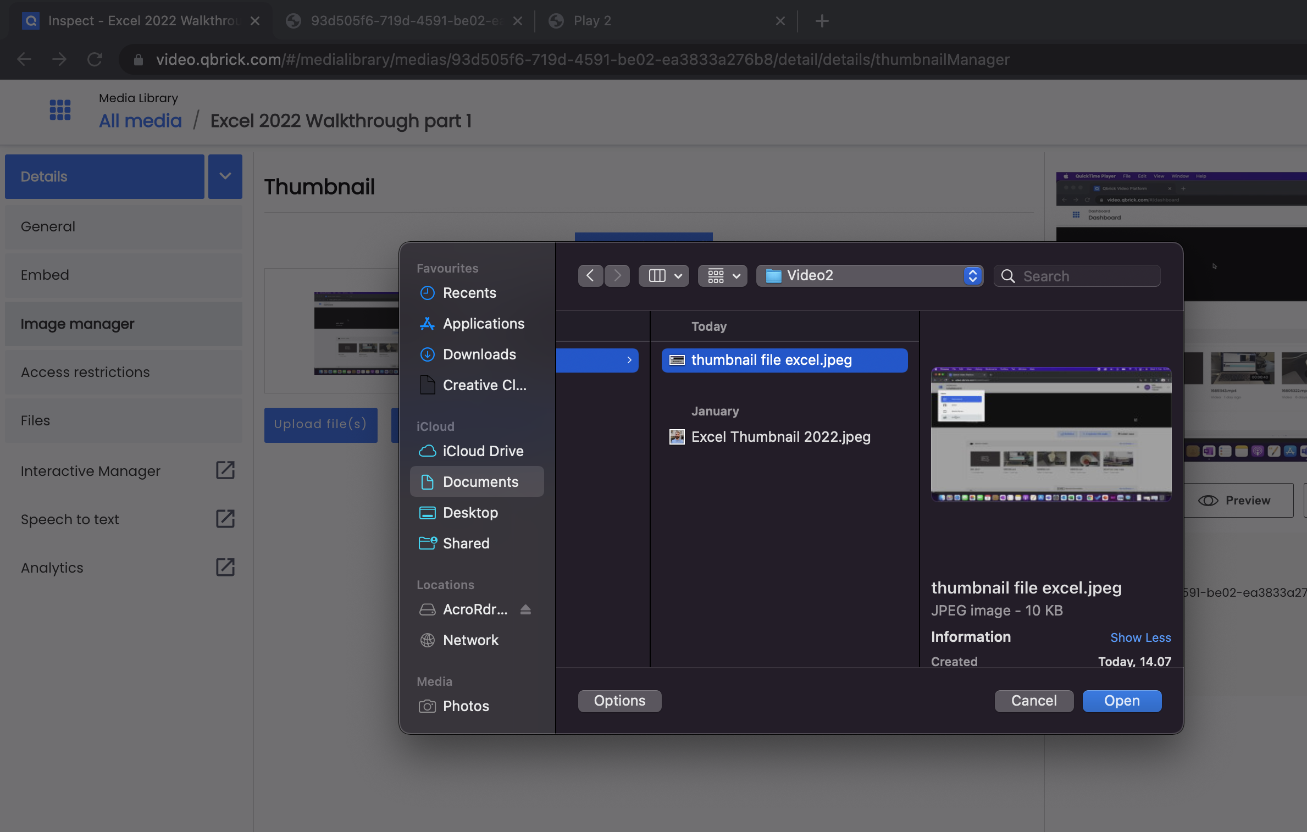The width and height of the screenshot is (1307, 832).
Task: Open the Files section
Action: tap(124, 420)
